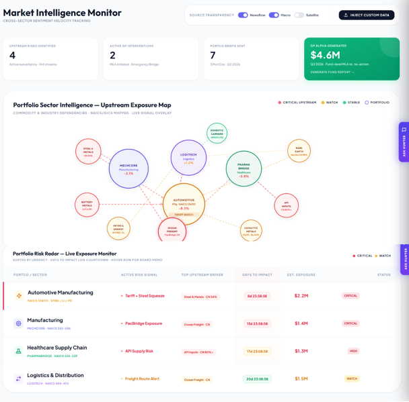Sort by Active Risk Signal column header
This screenshot has height=402, width=409.
[x=139, y=274]
